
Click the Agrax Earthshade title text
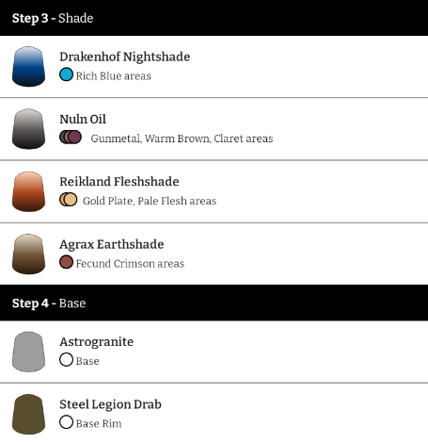pos(112,244)
